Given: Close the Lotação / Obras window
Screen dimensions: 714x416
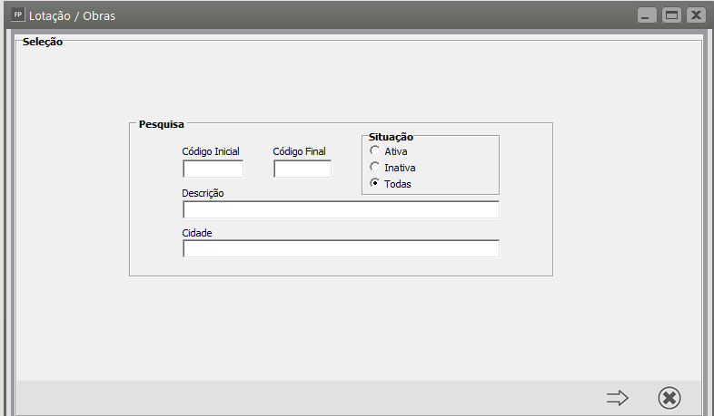Looking at the screenshot, I should pos(696,15).
